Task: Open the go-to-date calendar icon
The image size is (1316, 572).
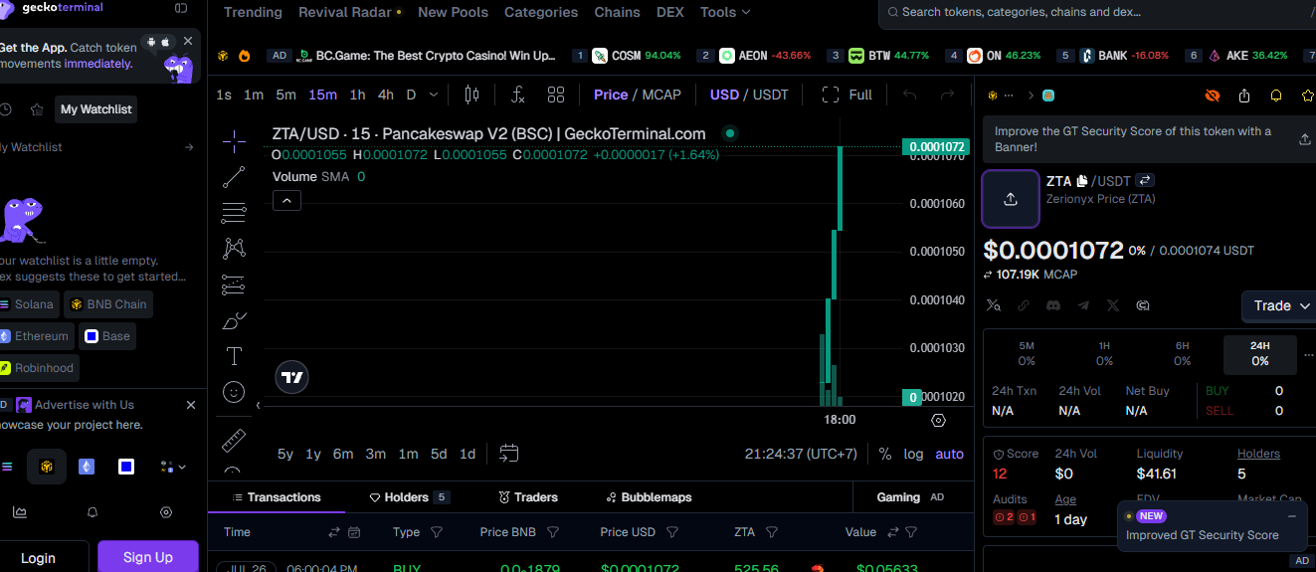Action: tap(508, 454)
